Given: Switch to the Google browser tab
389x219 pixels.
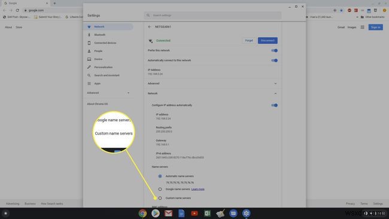Looking at the screenshot, I should point(25,3).
